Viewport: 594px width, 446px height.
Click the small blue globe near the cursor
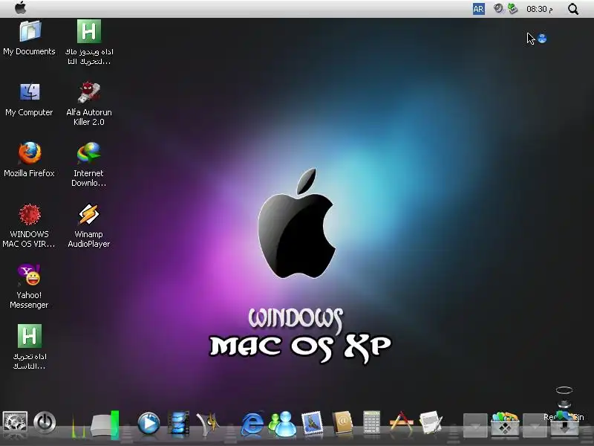click(x=542, y=39)
